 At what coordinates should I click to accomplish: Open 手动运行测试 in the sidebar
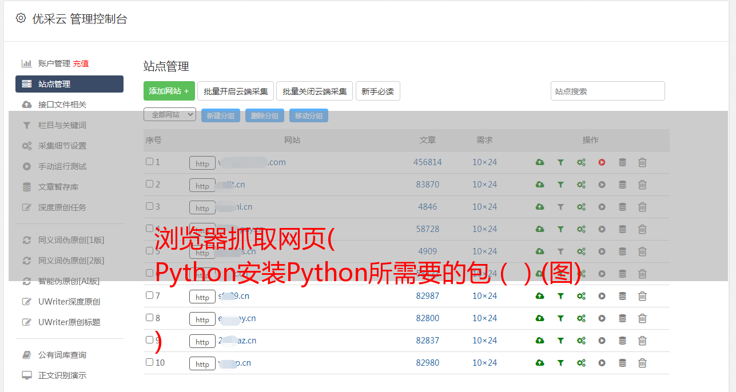pyautogui.click(x=62, y=166)
